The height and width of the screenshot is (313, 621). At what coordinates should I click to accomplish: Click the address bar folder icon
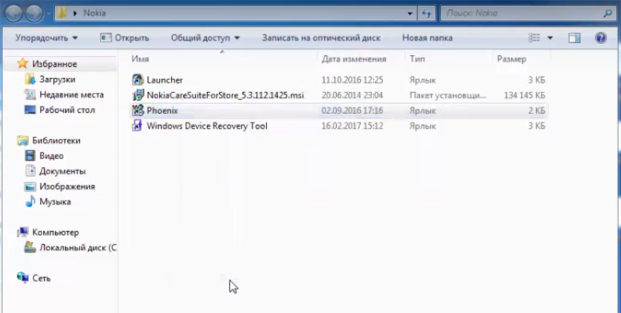point(61,13)
